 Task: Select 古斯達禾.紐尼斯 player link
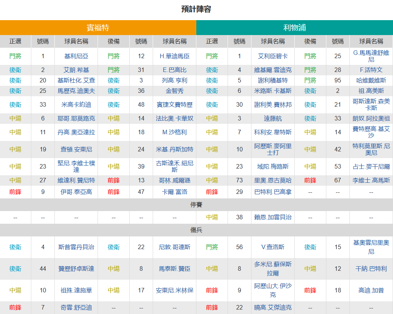(x=175, y=166)
